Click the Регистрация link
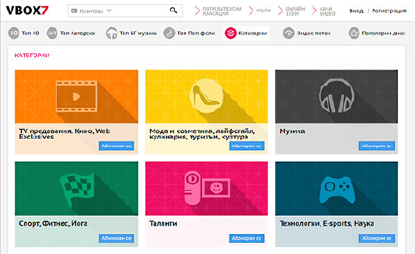 pyautogui.click(x=389, y=11)
